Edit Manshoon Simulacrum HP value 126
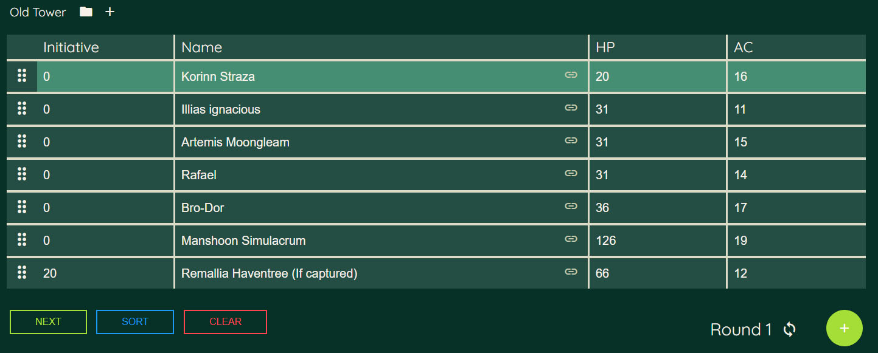The image size is (878, 353). 605,241
